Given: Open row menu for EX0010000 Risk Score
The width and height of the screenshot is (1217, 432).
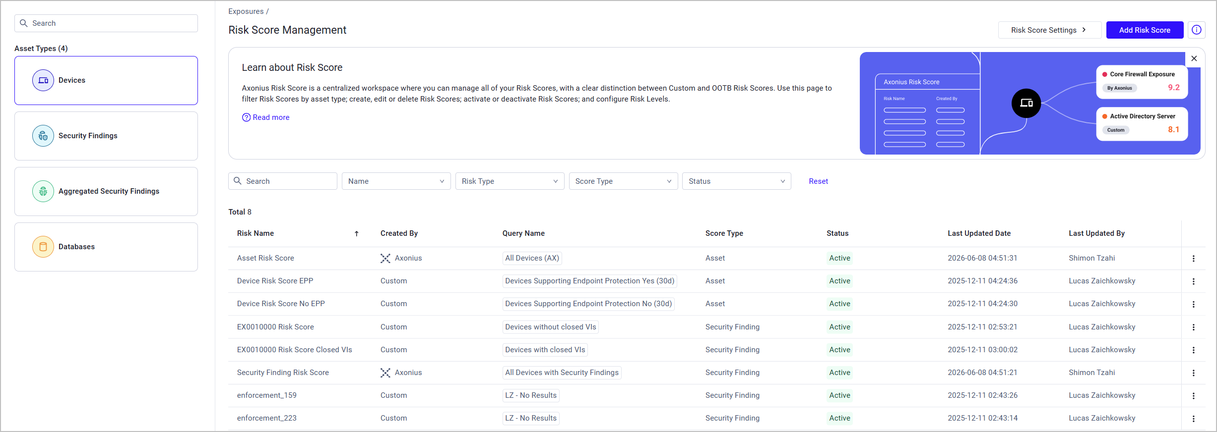Looking at the screenshot, I should (x=1194, y=327).
